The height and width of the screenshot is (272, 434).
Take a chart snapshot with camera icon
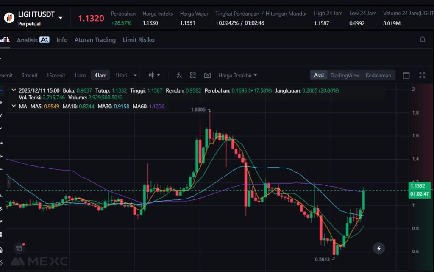coord(207,75)
